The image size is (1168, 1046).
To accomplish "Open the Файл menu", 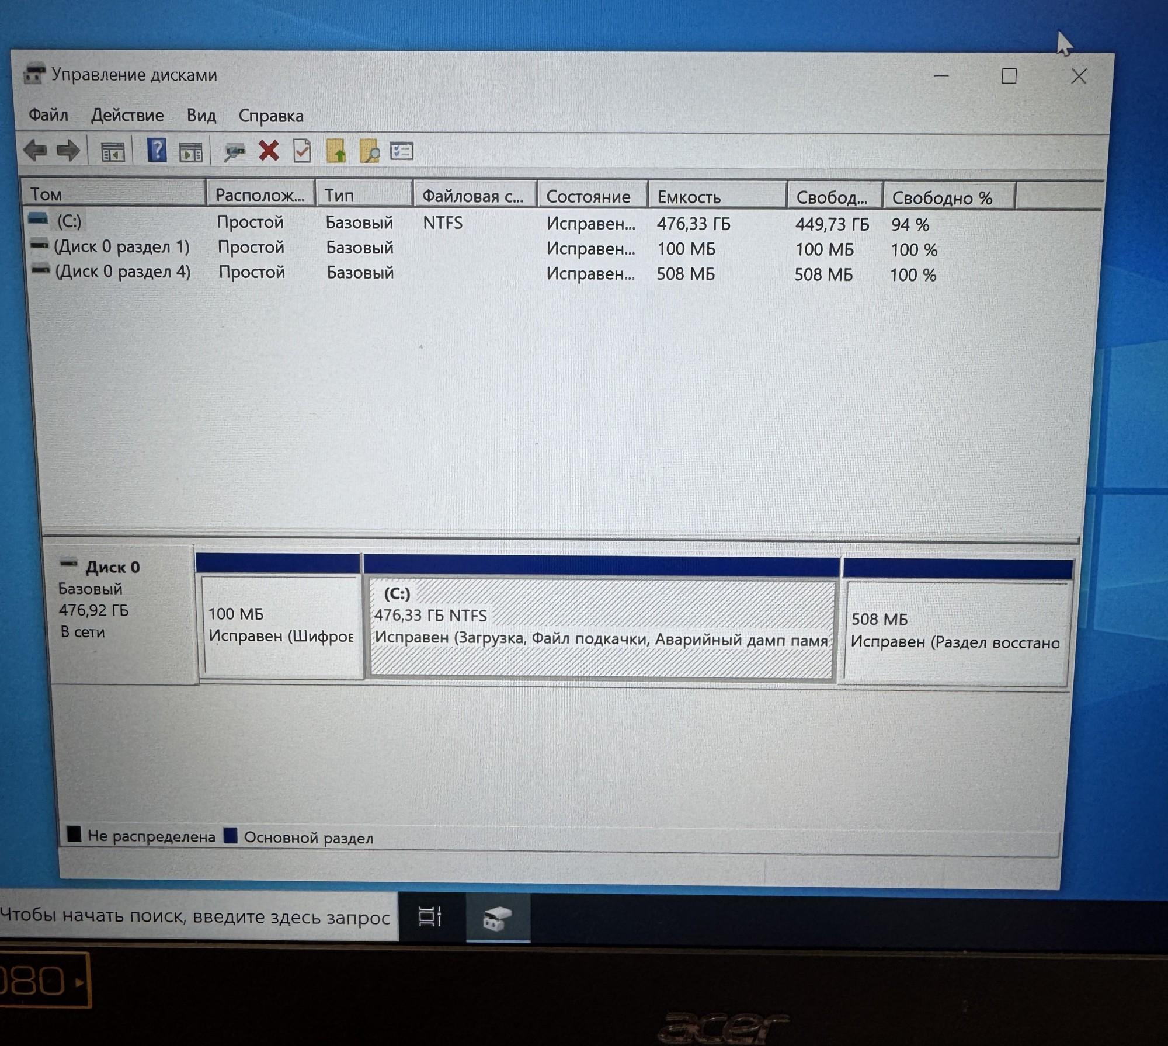I will 48,115.
